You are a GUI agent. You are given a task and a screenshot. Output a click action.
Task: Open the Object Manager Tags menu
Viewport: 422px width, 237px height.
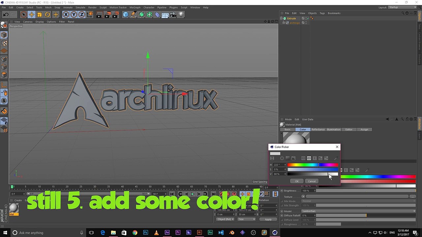[x=322, y=13]
